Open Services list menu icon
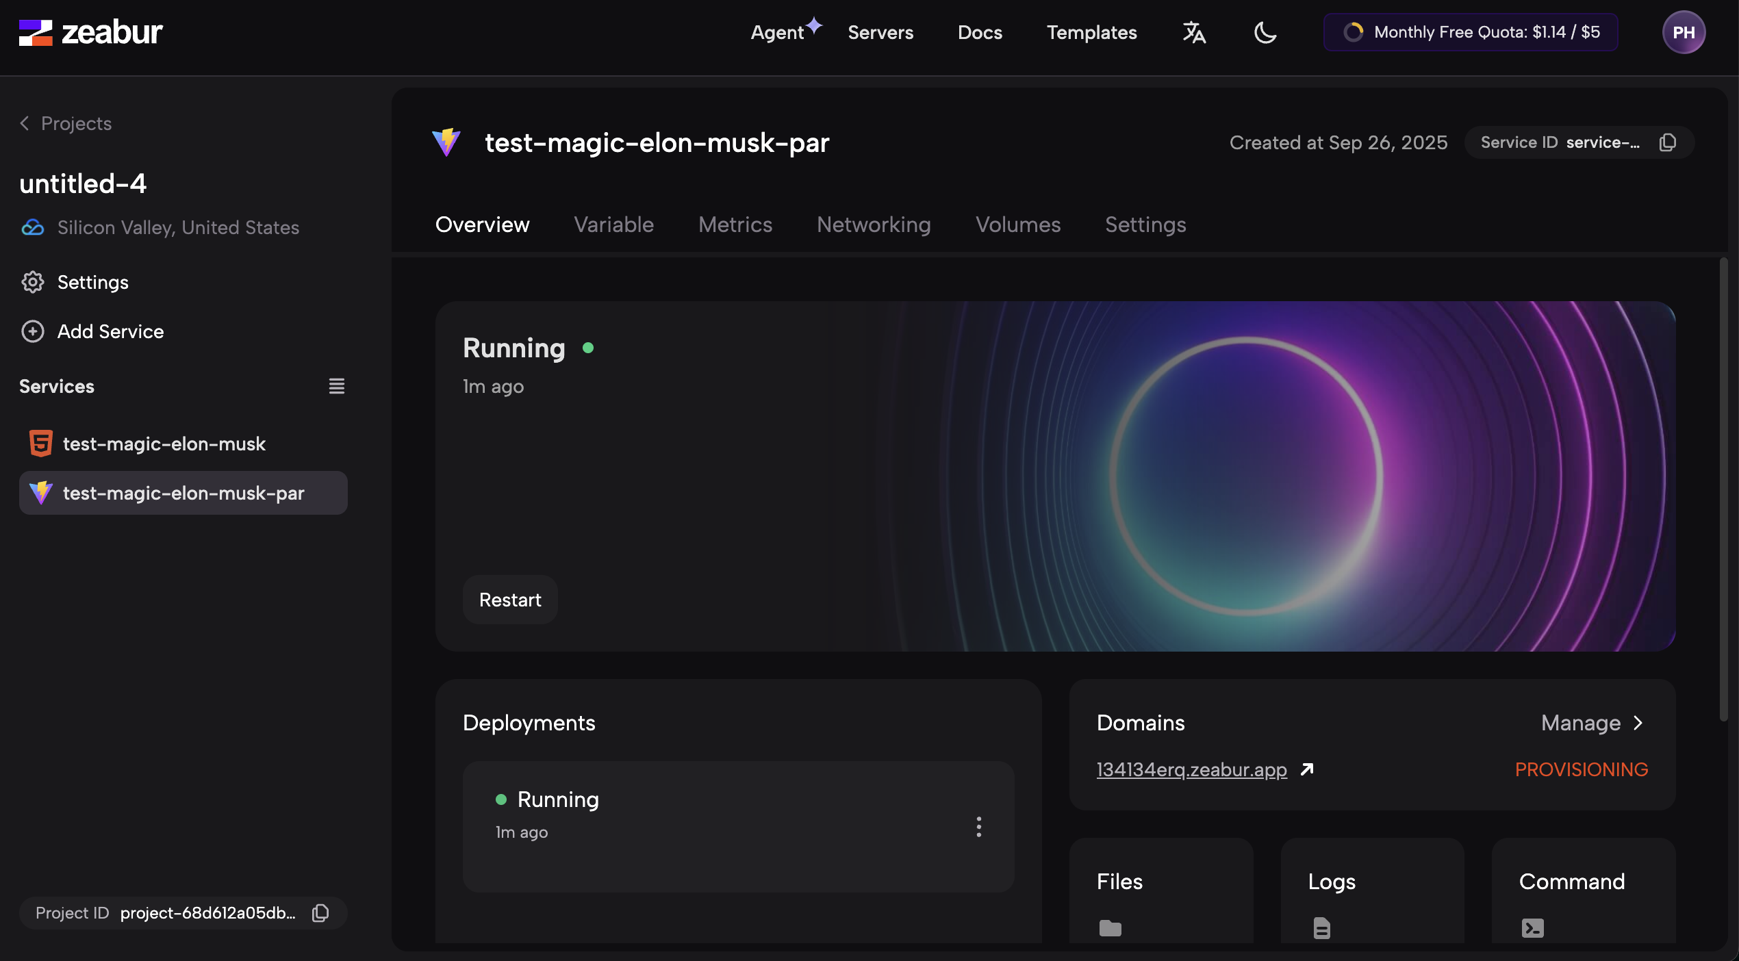Screen dimensions: 1739x961 click(x=336, y=386)
